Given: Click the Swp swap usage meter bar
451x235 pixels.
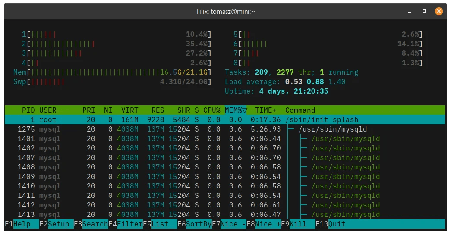Looking at the screenshot, I should pos(113,82).
